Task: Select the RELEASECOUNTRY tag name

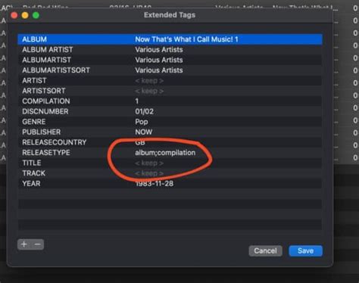Action: pyautogui.click(x=55, y=142)
